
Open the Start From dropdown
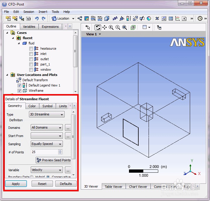[47, 136]
